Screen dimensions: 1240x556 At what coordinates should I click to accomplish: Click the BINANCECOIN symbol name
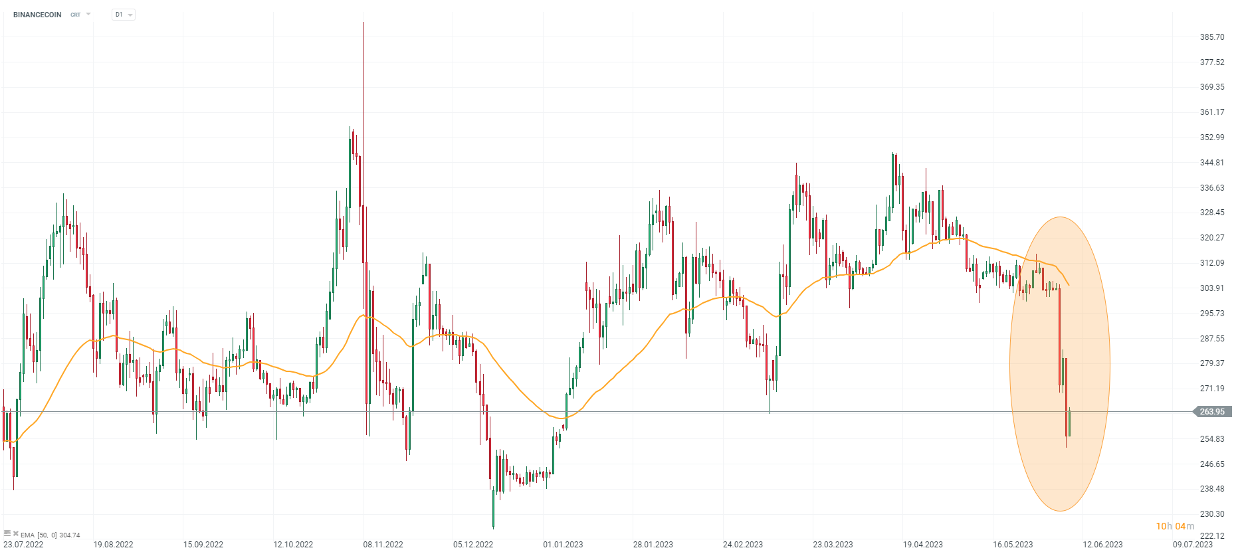pyautogui.click(x=37, y=15)
